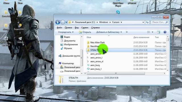182x102 pixels.
Task: Click the file list vertical scroll up arrow
Action: [x=167, y=37]
